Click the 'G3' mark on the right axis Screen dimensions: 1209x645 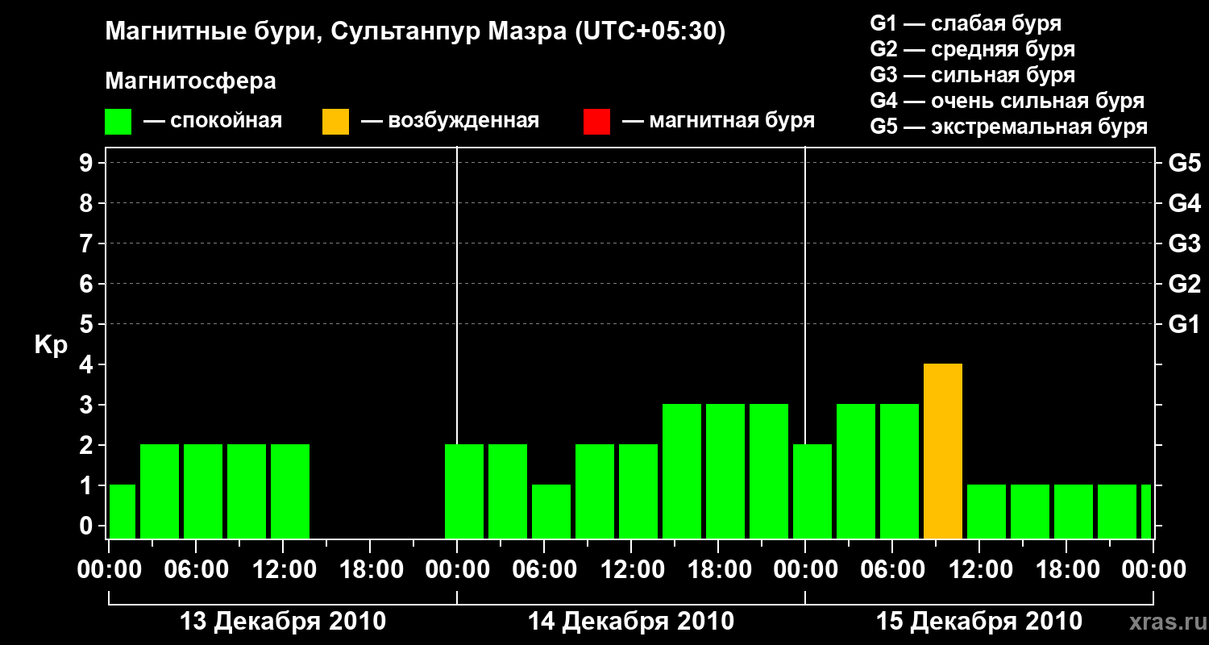click(1185, 244)
